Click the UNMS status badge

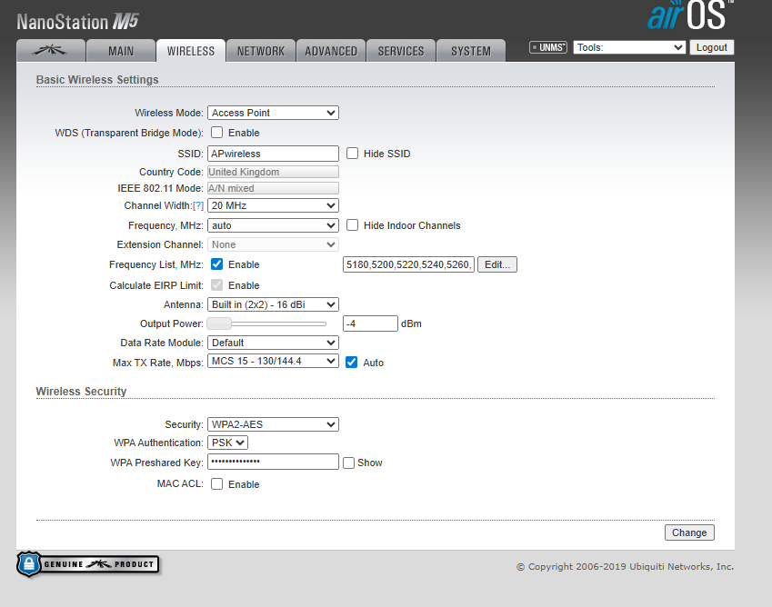(x=548, y=47)
